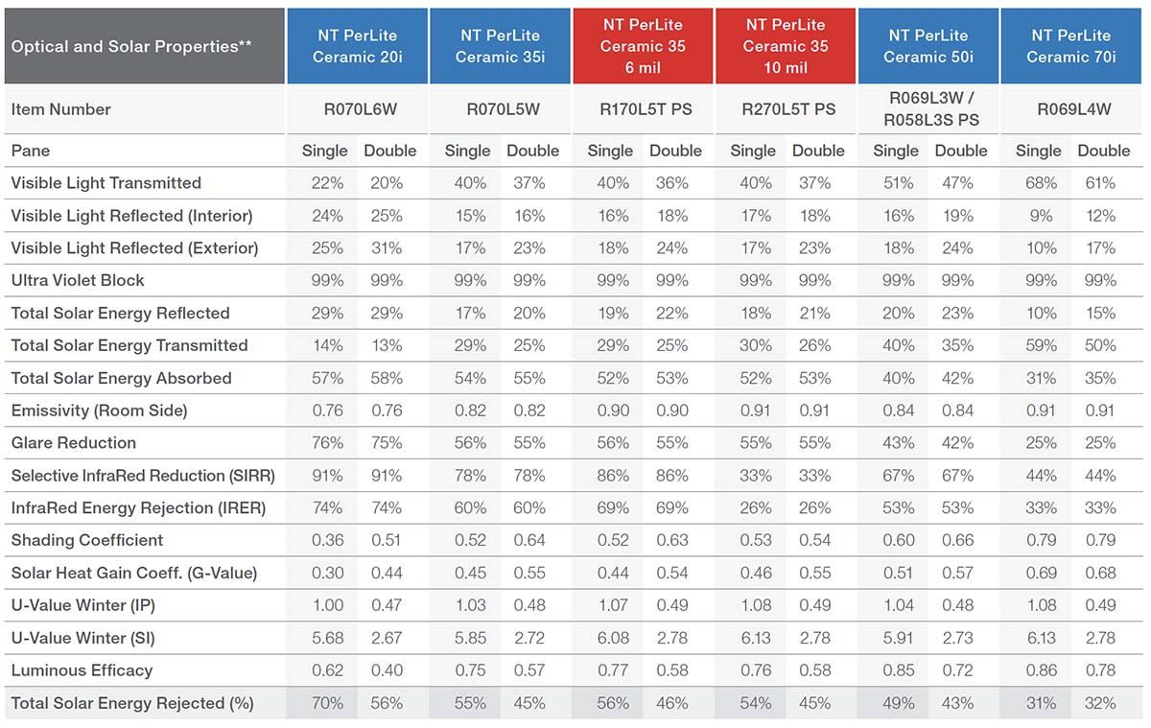Click the Emissivity (Room Side) row label

point(99,411)
